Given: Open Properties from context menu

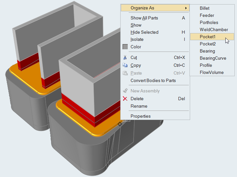Looking at the screenshot, I should [x=140, y=116].
